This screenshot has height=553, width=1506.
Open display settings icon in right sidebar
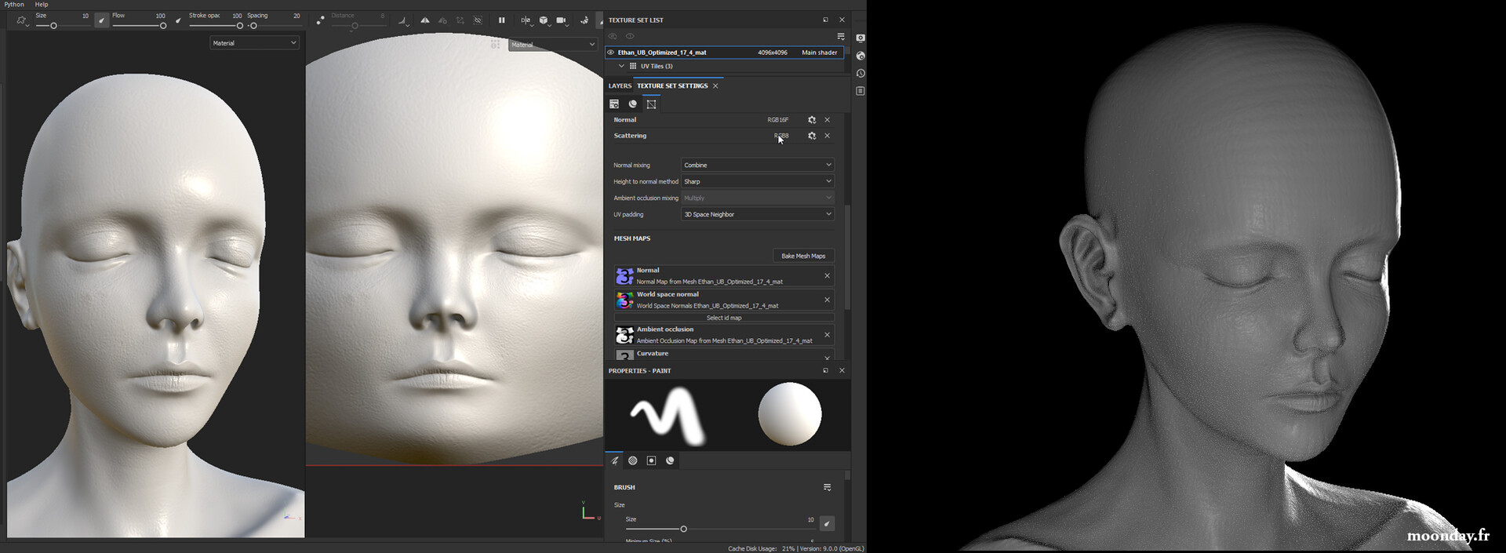tap(860, 38)
